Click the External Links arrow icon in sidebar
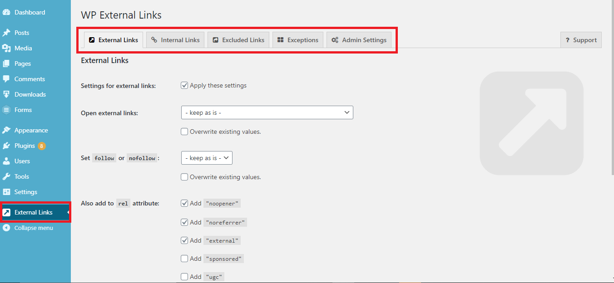Image resolution: width=614 pixels, height=283 pixels. tap(7, 212)
